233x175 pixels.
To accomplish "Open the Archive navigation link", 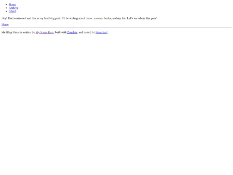I will point(13,8).
